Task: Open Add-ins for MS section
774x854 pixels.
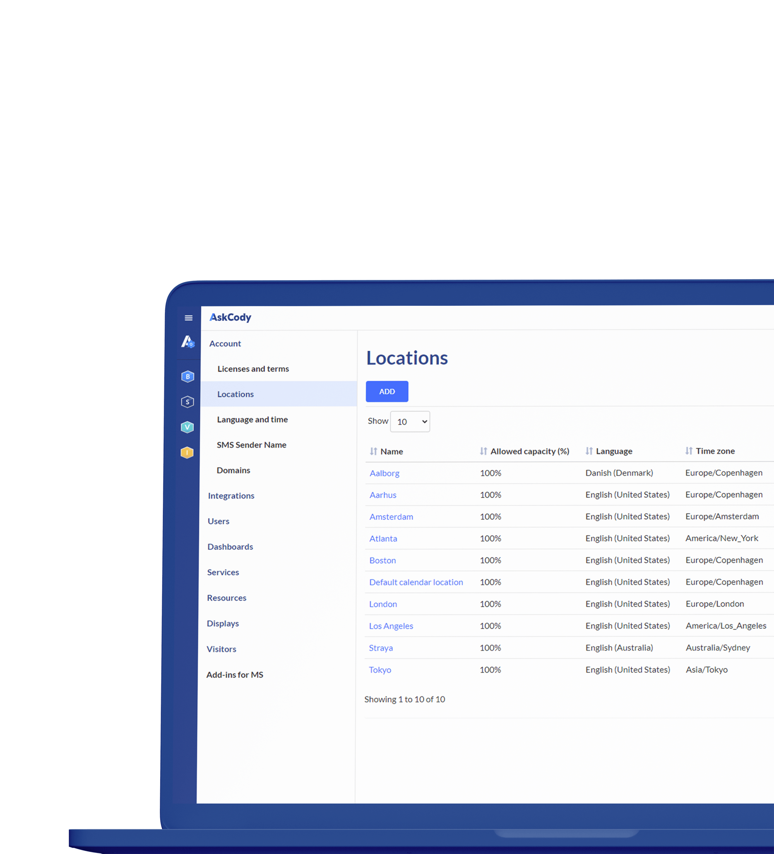Action: click(x=235, y=675)
